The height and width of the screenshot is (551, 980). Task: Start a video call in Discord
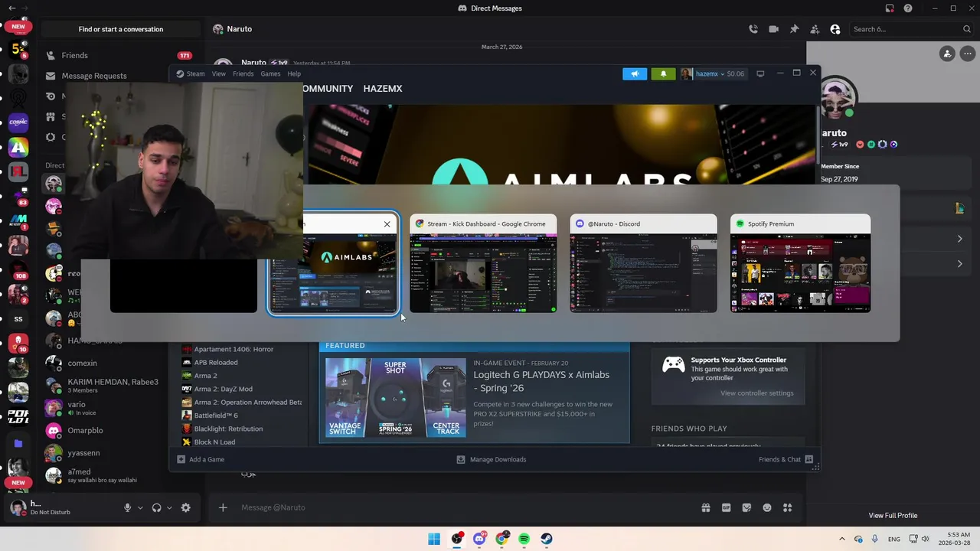pyautogui.click(x=773, y=29)
